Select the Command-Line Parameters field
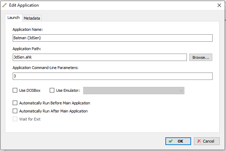 (112, 76)
